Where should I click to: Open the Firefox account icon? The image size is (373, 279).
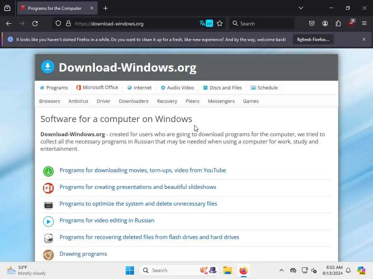pos(325,24)
